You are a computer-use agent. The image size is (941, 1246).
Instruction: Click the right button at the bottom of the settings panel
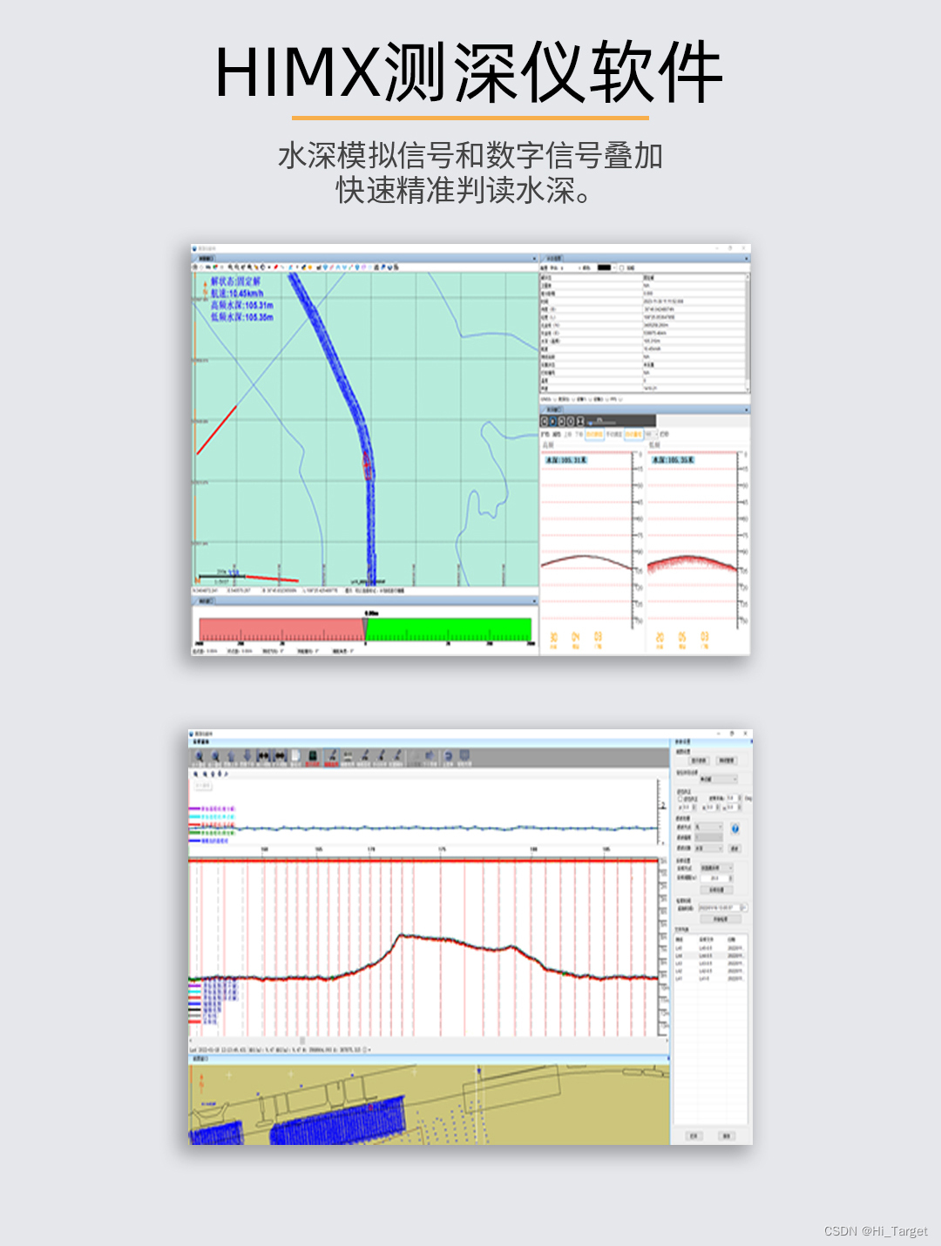pos(727,1135)
